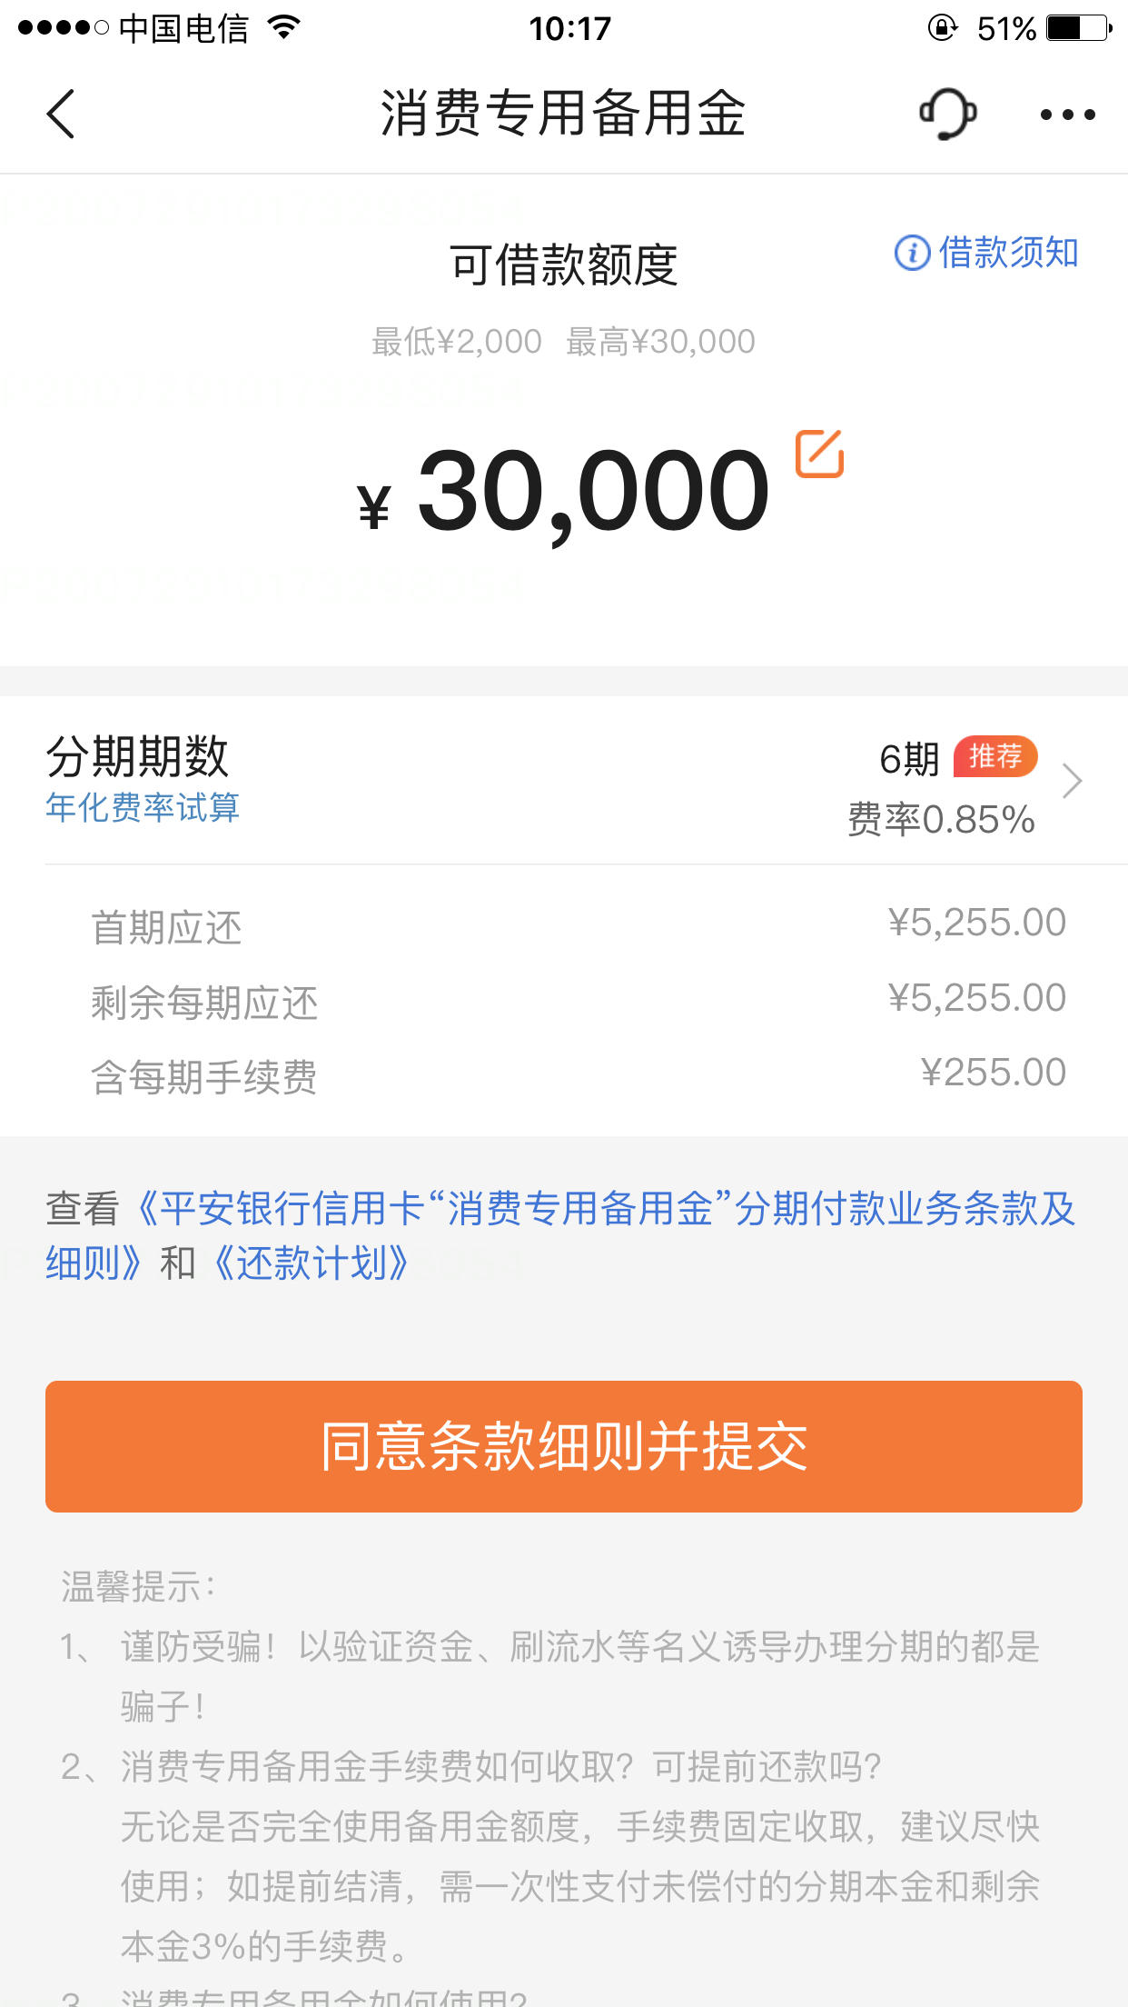Image resolution: width=1128 pixels, height=2007 pixels.
Task: Tap the 推荐 recommended badge
Action: coord(995,756)
